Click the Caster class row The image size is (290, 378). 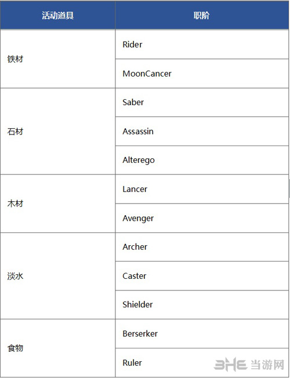coord(202,276)
